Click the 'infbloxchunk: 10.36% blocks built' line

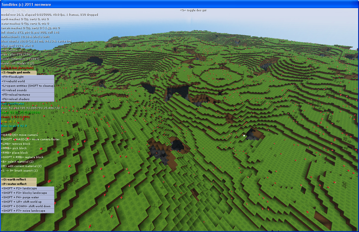[x=25, y=37]
